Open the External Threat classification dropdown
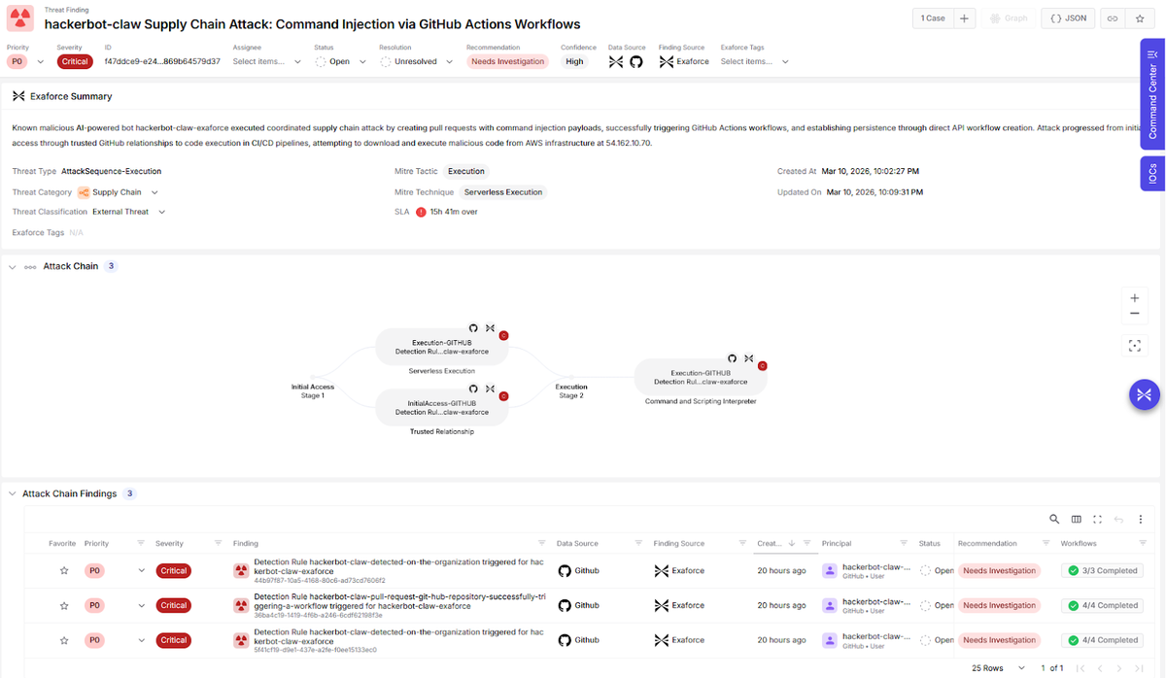Image resolution: width=1166 pixels, height=678 pixels. [x=129, y=212]
